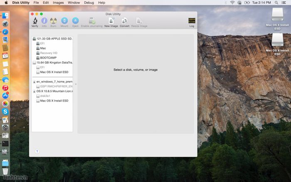Open the Edit menu
Viewport: 291px width, 182px height.
point(46,2)
